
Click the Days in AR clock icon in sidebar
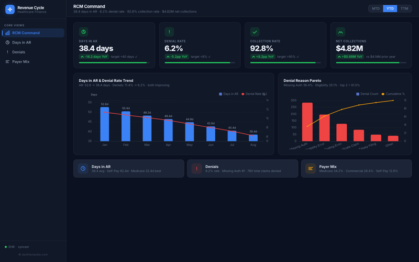(7, 42)
